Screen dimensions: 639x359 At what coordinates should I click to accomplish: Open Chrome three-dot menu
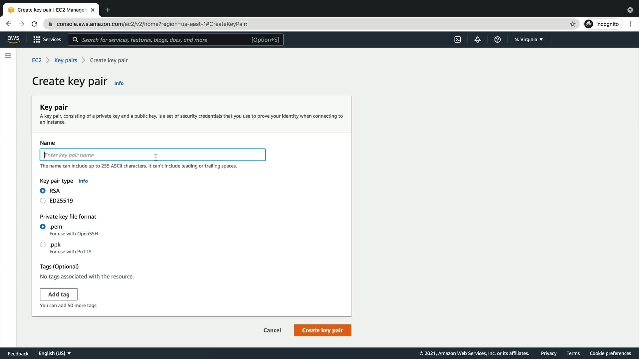pyautogui.click(x=630, y=24)
